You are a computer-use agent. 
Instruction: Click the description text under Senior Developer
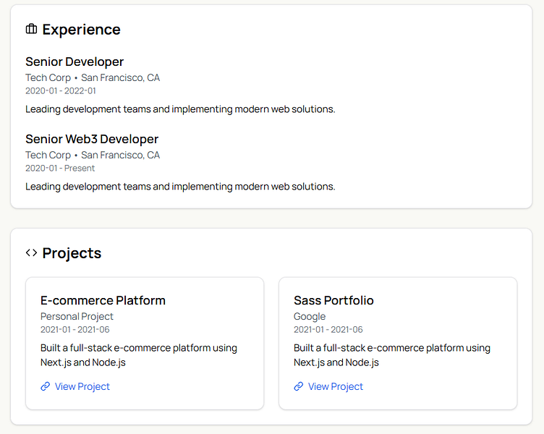click(x=180, y=109)
